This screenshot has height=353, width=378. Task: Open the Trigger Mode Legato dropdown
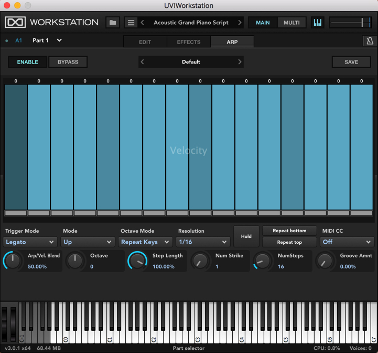tap(30, 242)
